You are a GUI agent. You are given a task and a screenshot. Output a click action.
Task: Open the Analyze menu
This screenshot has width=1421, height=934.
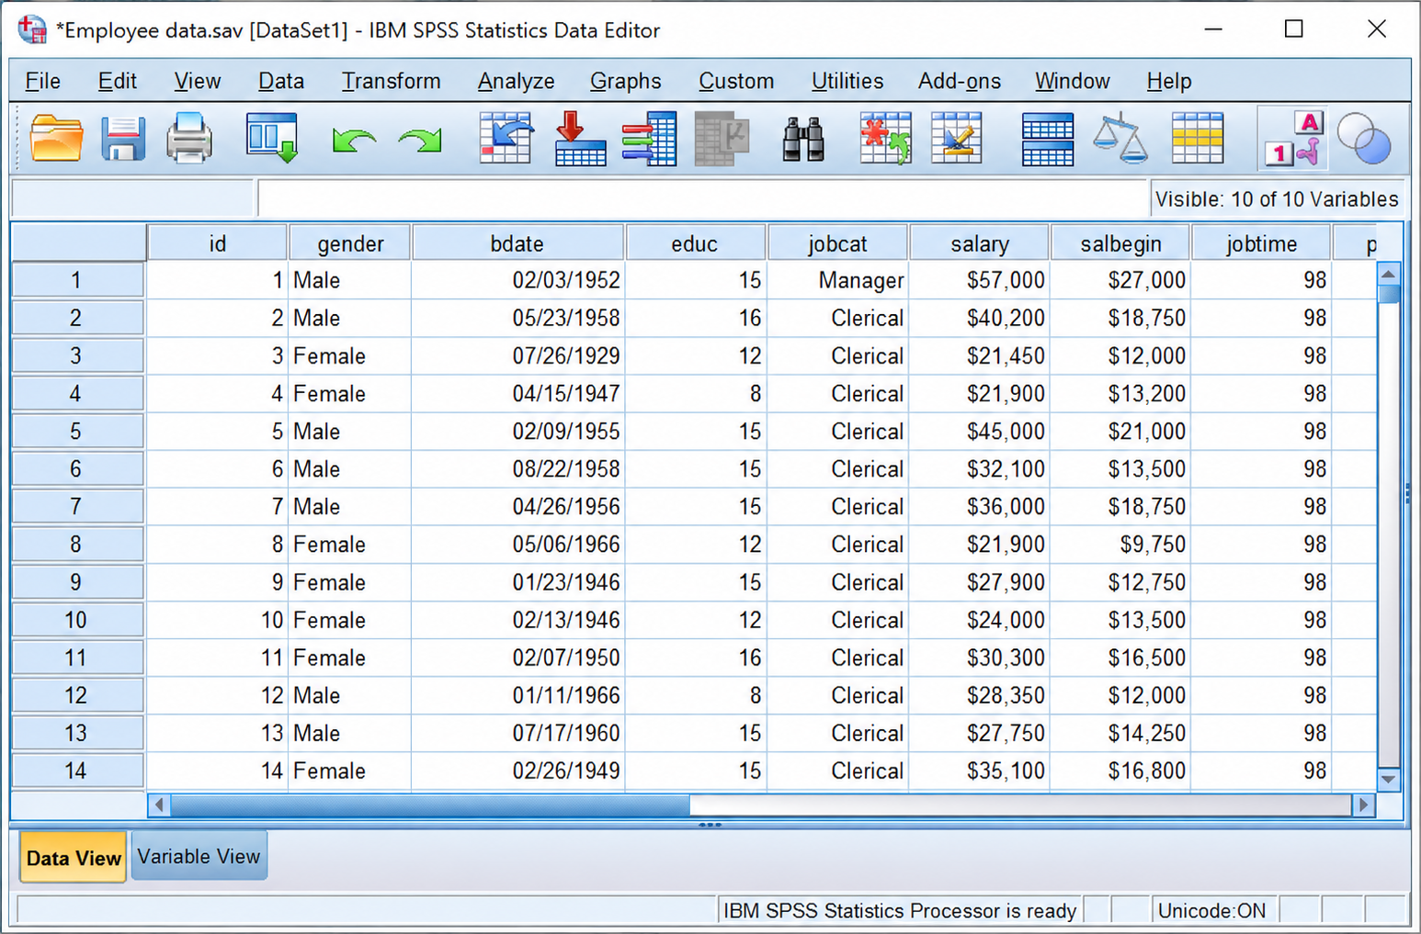517,81
